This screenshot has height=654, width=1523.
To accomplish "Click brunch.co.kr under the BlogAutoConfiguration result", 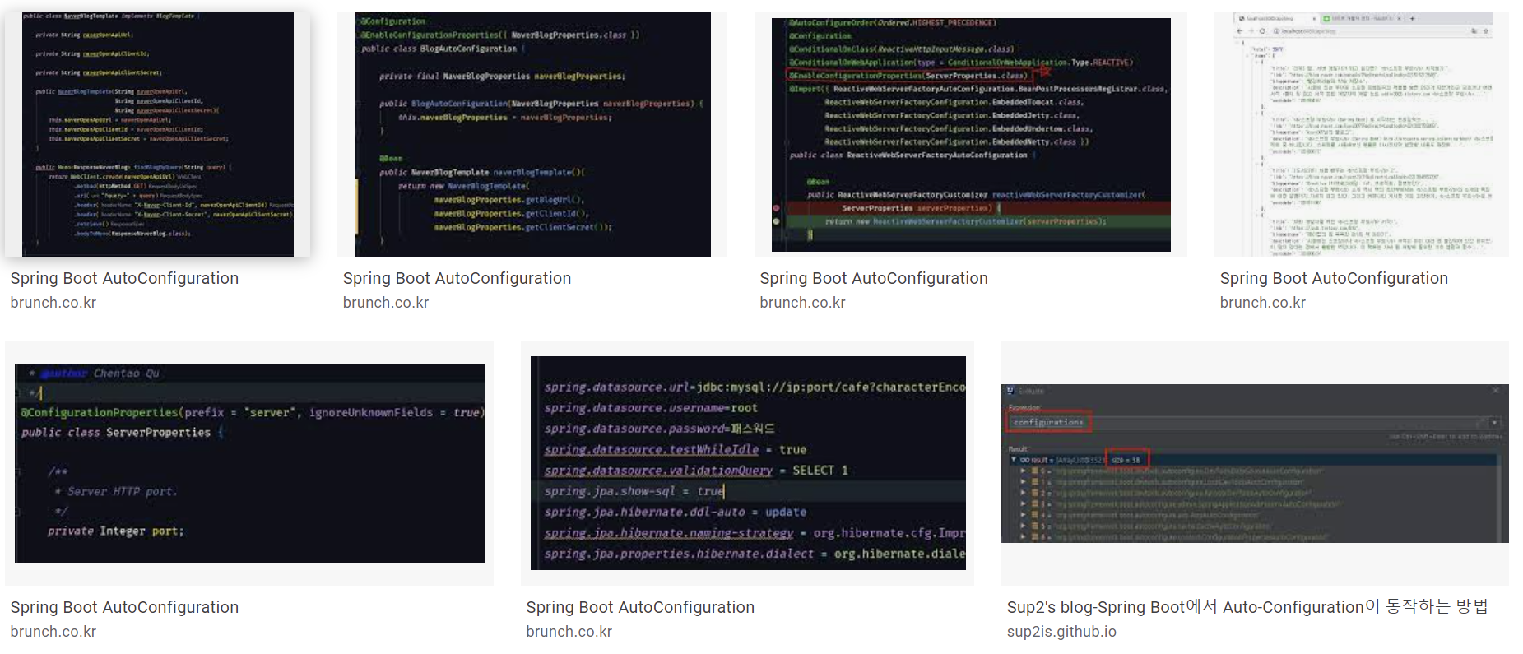I will (386, 303).
